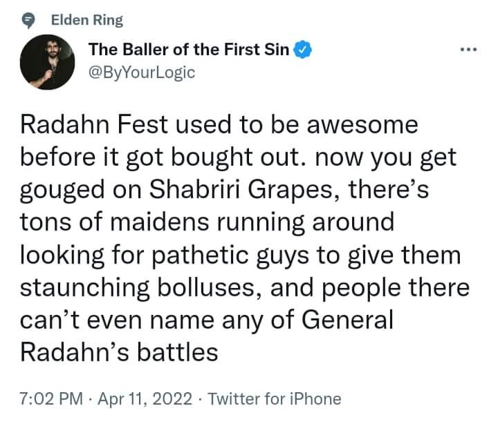Click the Apr 11, 2022 date

[145, 399]
